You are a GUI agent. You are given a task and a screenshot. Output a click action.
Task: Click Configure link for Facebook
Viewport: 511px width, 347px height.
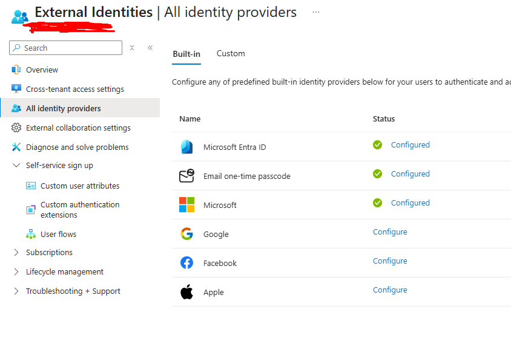coord(390,261)
